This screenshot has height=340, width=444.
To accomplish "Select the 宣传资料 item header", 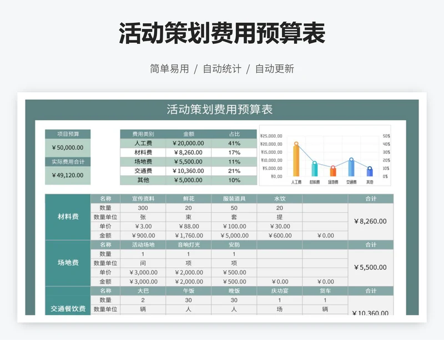I will click(x=143, y=199).
